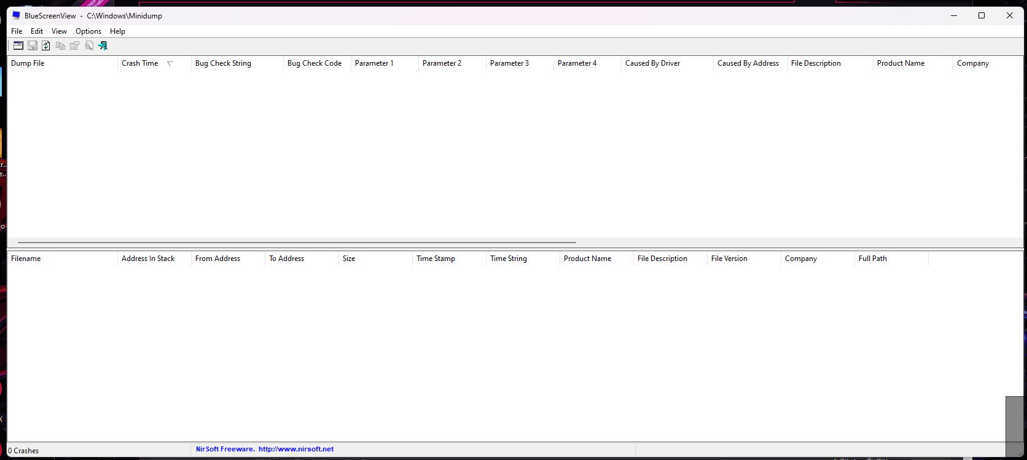Close the BlueScreenView window
Viewport: 1027px width, 460px height.
point(1010,15)
